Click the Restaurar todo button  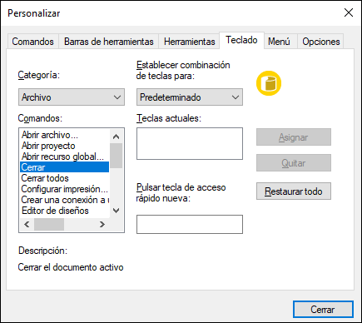[294, 191]
